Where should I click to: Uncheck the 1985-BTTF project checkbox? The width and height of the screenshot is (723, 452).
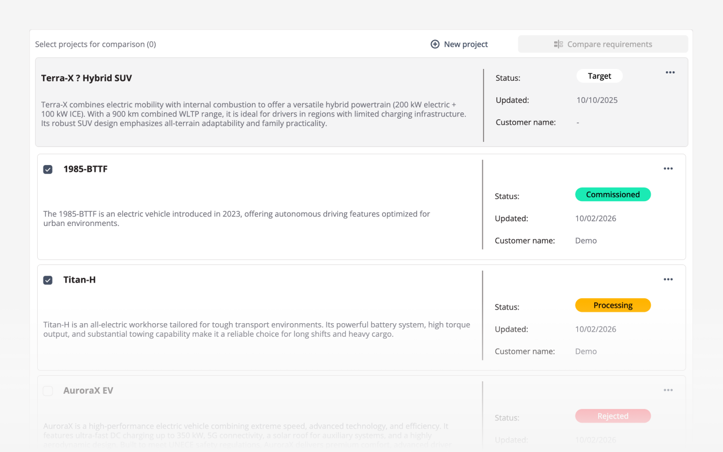(x=47, y=168)
